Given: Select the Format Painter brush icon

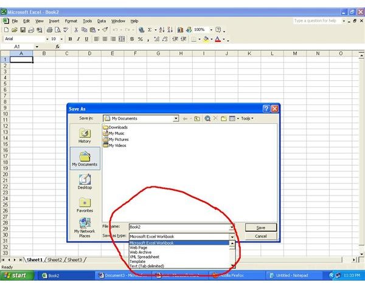Looking at the screenshot, I should (105, 30).
